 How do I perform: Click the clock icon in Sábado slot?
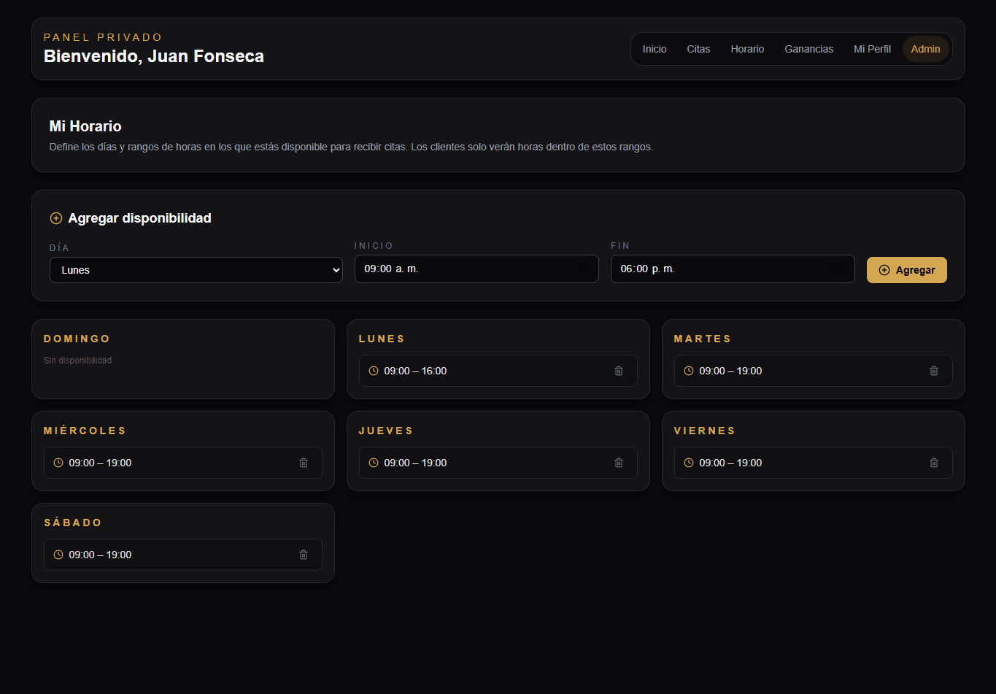coord(58,555)
